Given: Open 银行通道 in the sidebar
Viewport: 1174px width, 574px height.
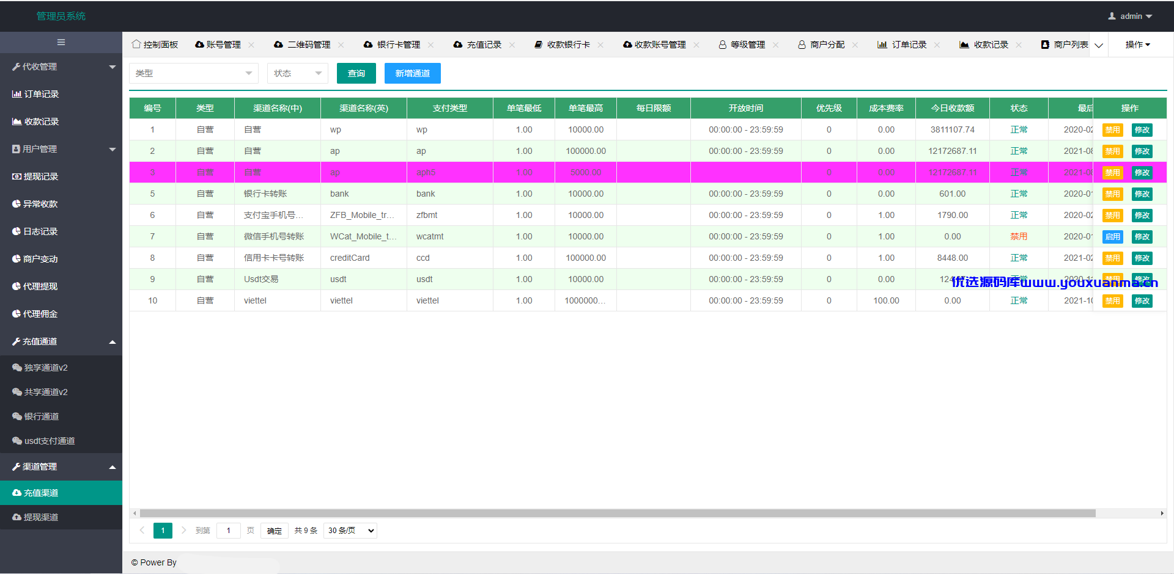Looking at the screenshot, I should pyautogui.click(x=61, y=416).
